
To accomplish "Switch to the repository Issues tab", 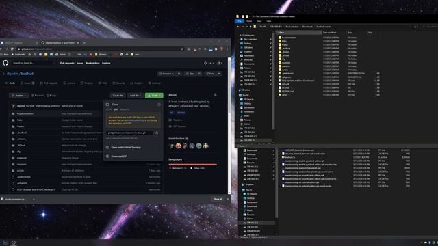I will (27, 83).
